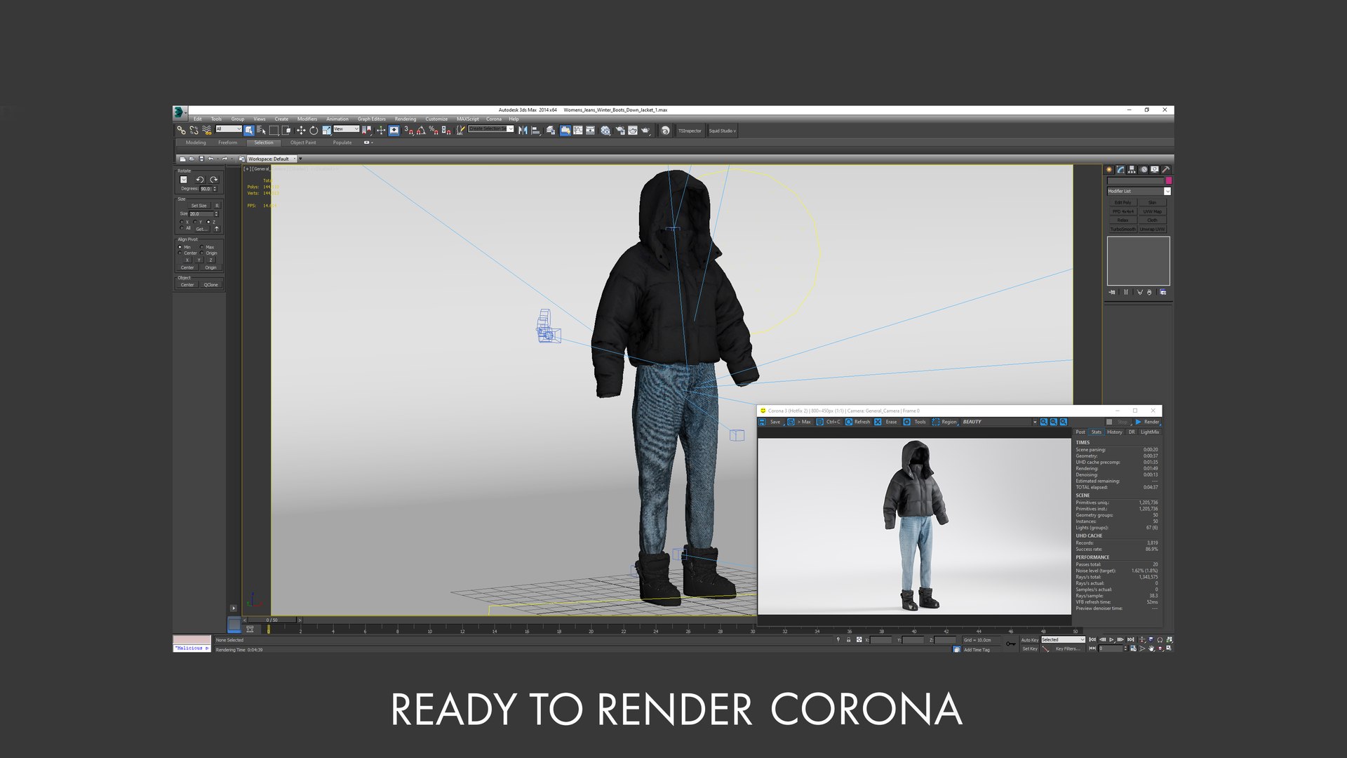Open Select by Name dialog icon

point(262,131)
